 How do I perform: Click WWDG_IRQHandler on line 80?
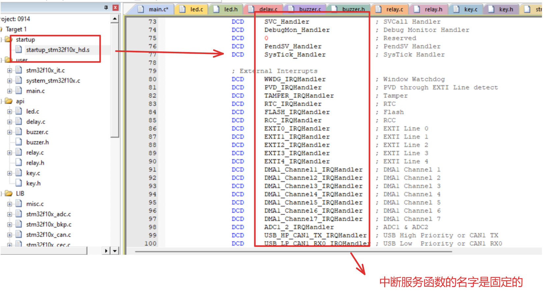click(x=295, y=79)
